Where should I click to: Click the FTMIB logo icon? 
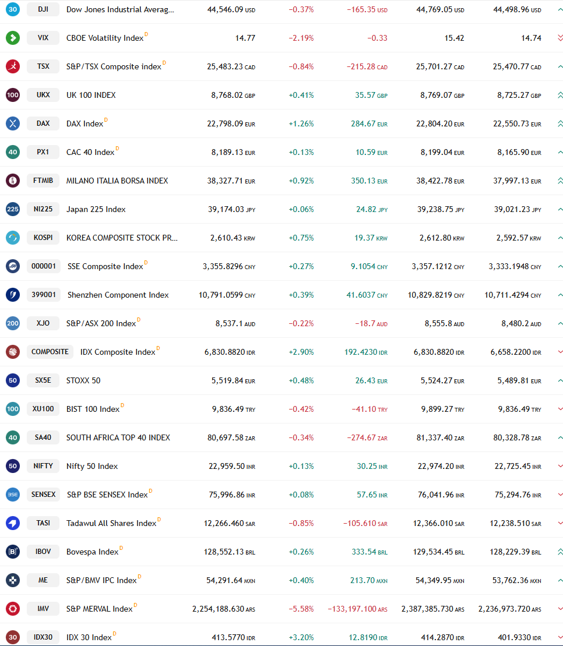[13, 180]
